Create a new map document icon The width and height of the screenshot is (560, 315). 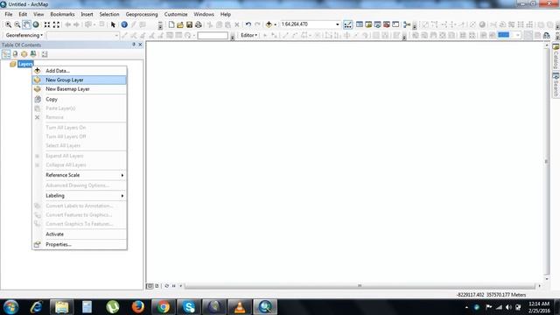point(171,24)
